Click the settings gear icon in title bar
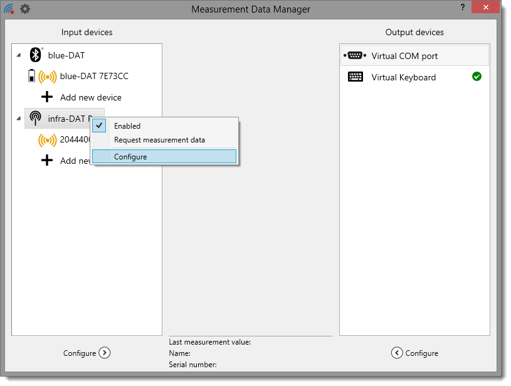 [25, 9]
